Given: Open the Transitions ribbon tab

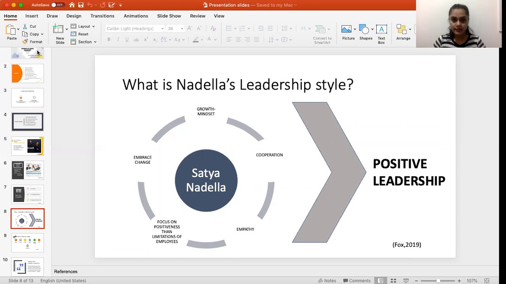Looking at the screenshot, I should tap(102, 16).
